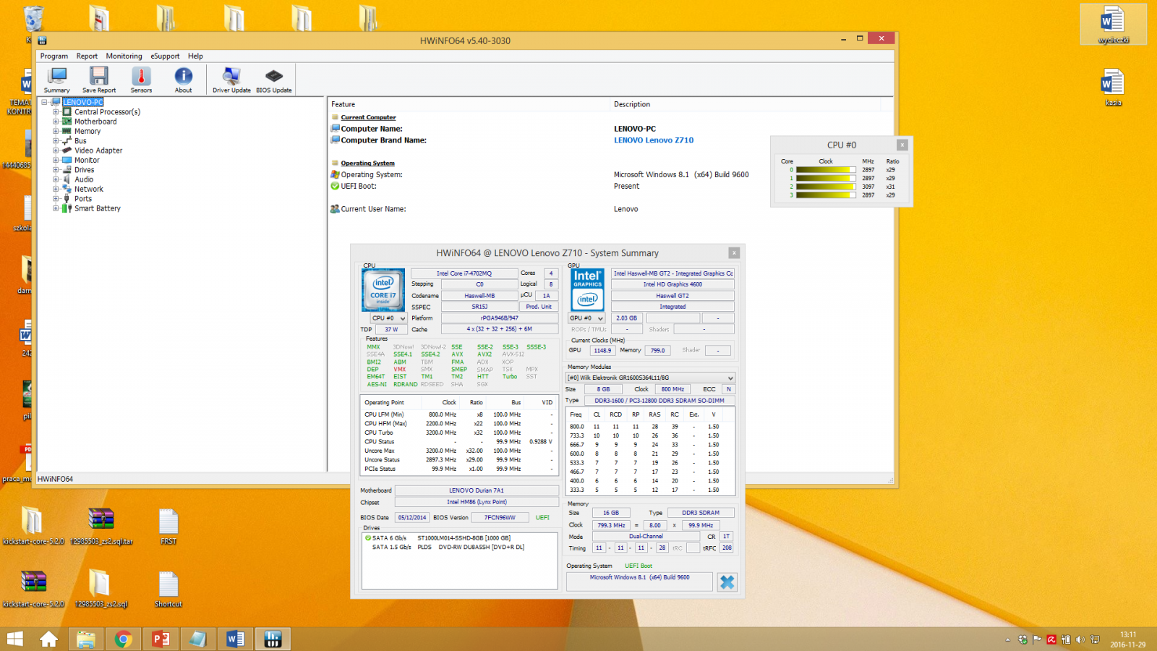Click the LENOVO Lenovo Z710 brand value
This screenshot has height=651, width=1157.
pos(654,140)
